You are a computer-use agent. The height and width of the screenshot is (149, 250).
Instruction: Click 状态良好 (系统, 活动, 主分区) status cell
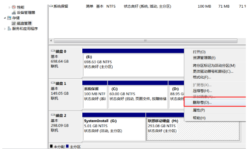pyautogui.click(x=148, y=6)
